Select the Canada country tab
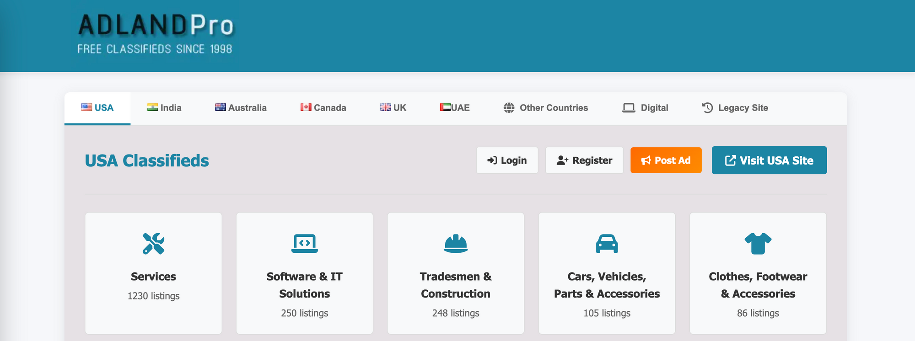Screen dimensions: 915x341 [x=323, y=108]
